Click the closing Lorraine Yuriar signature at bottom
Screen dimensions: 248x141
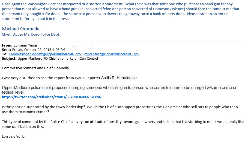point(14,136)
